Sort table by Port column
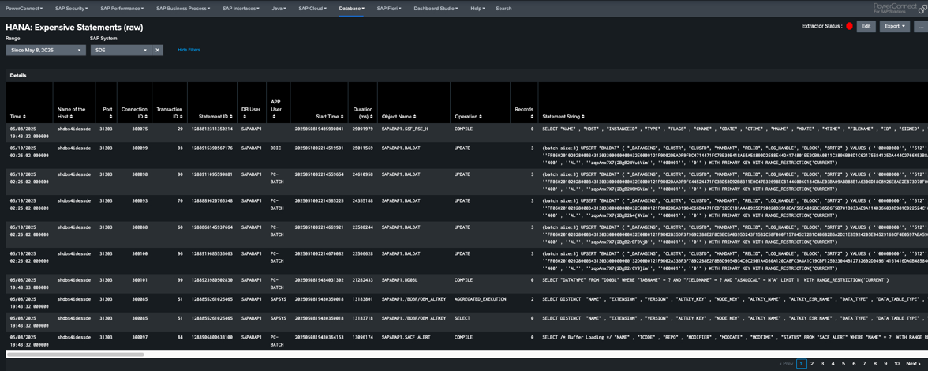Image resolution: width=928 pixels, height=371 pixels. 106,112
